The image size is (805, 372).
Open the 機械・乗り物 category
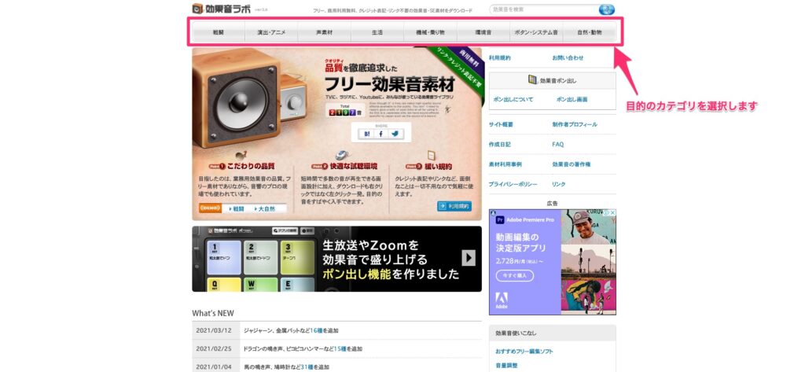430,33
